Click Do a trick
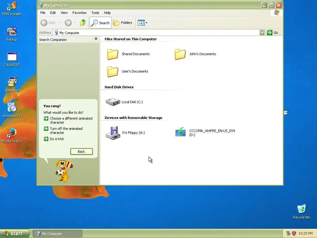 pos(54,139)
